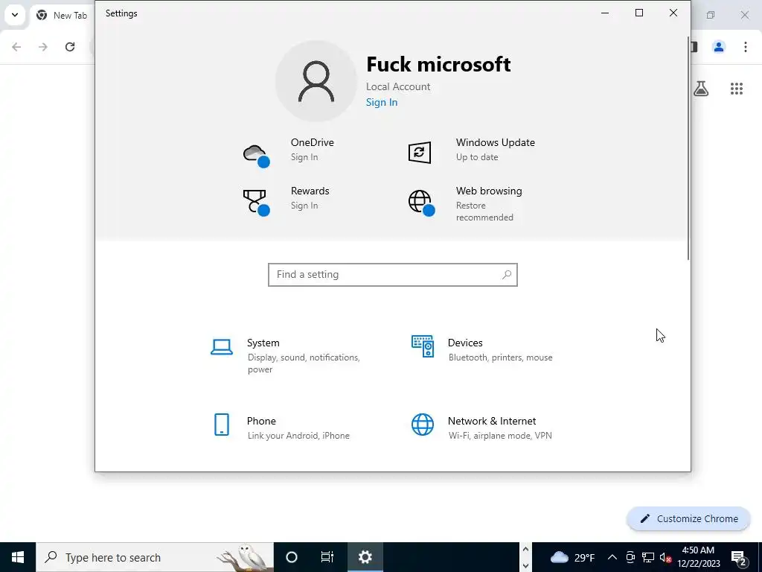Go back in Chrome
The image size is (762, 572).
[x=16, y=47]
